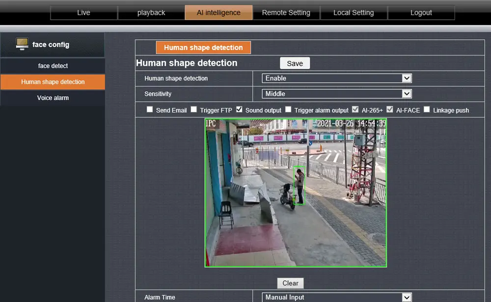
Task: Toggle the Linkage push checkbox
Action: [x=427, y=110]
